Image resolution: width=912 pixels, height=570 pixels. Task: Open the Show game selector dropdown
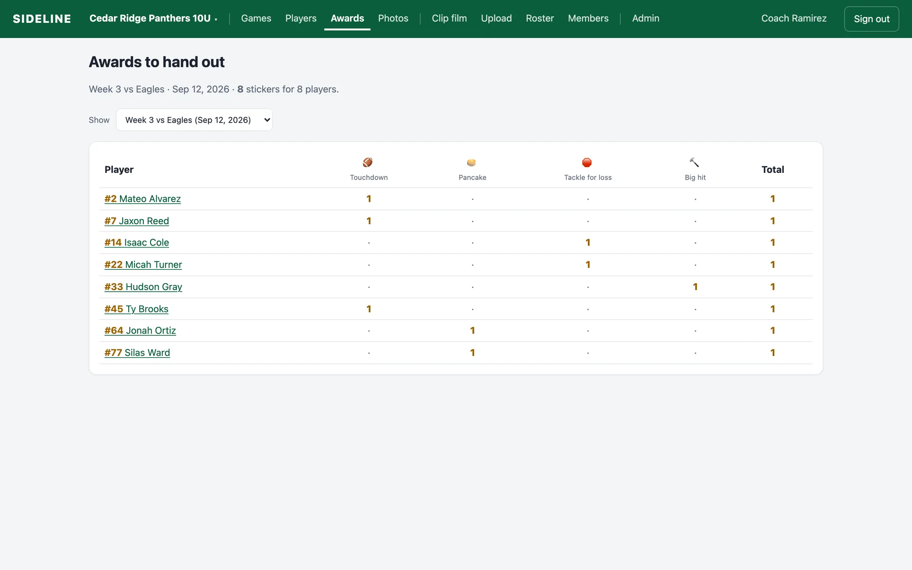click(x=194, y=120)
